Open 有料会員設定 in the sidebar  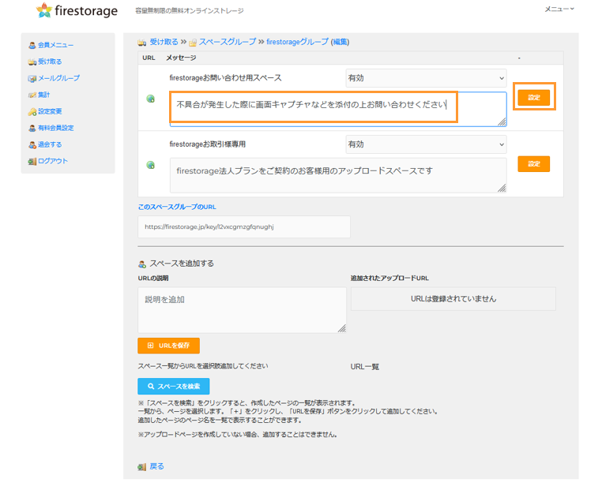(55, 128)
